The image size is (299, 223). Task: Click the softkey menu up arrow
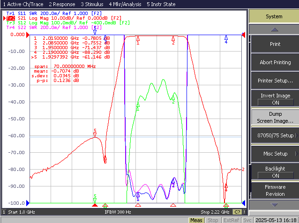[x=274, y=30]
